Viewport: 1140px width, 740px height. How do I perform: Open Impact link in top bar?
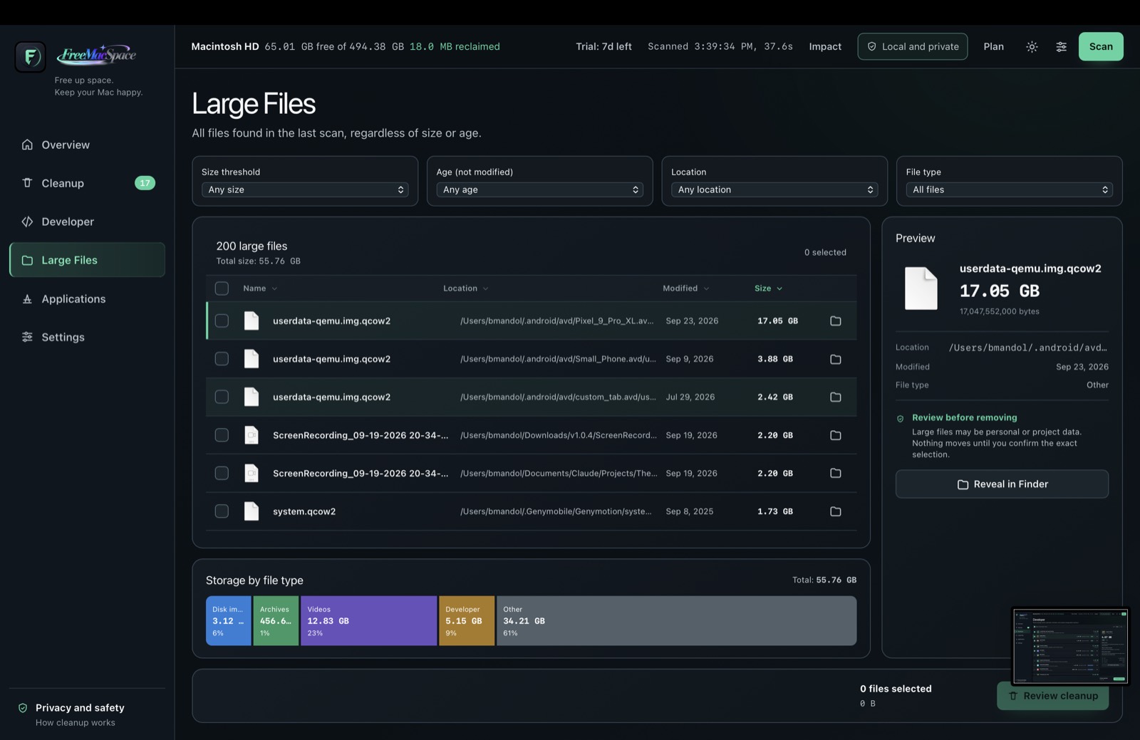(825, 47)
